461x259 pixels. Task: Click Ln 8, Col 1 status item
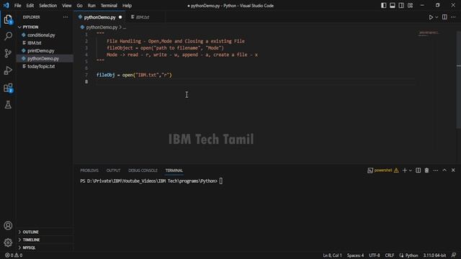pyautogui.click(x=332, y=255)
